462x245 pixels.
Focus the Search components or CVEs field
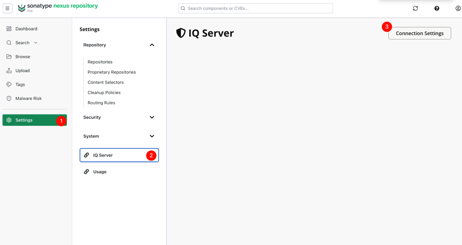(255, 8)
